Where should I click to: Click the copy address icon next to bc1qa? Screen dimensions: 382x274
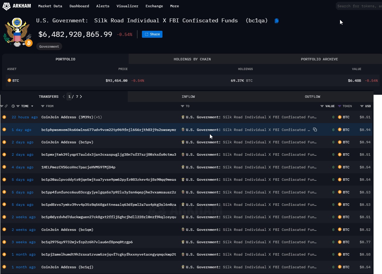(276, 21)
